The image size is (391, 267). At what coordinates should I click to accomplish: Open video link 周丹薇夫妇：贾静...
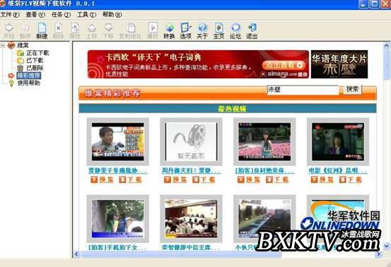[x=191, y=170]
